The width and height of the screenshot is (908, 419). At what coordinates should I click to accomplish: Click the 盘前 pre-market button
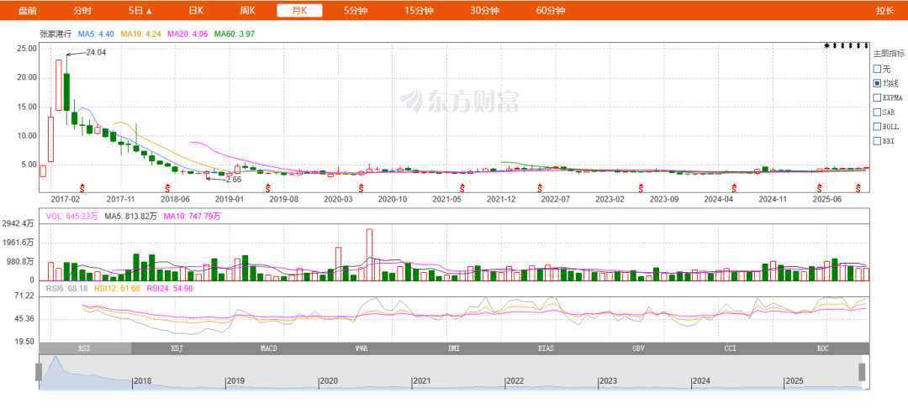click(28, 11)
